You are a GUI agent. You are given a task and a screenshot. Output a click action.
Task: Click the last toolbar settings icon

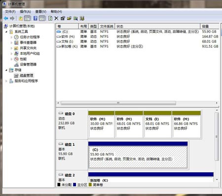[x=82, y=18]
